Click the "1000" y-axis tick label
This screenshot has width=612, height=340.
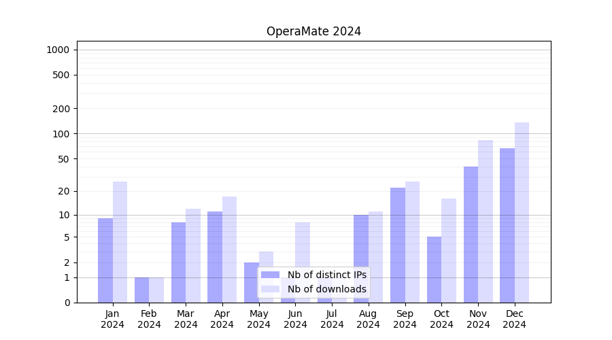point(57,50)
